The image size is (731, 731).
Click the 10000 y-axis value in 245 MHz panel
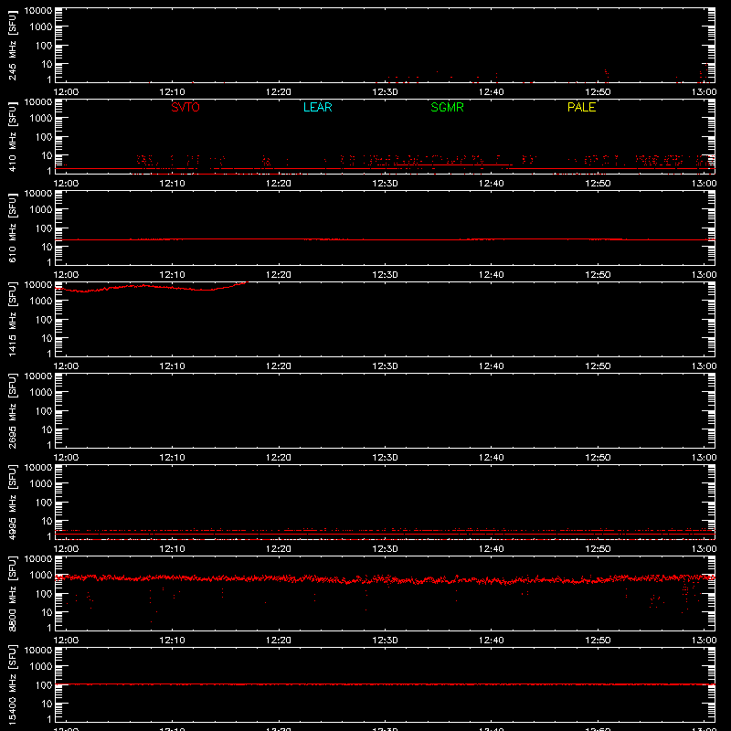pos(38,11)
